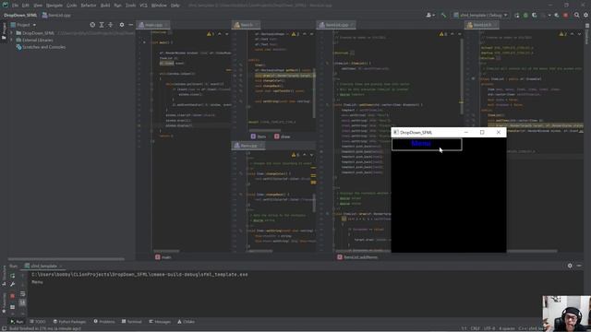Open the Code menu

click(72, 6)
